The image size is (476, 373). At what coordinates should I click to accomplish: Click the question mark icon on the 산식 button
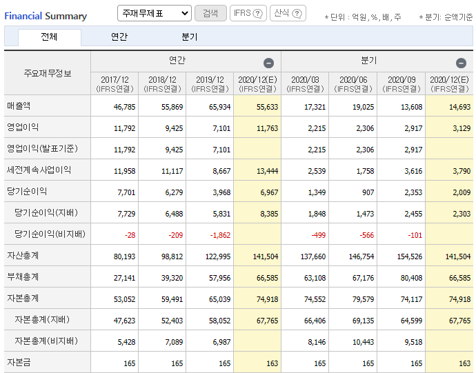pos(297,14)
